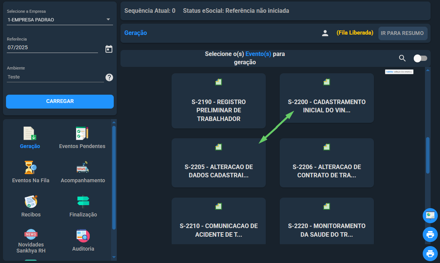Select S-2190 Registro Preliminar de Trabalhador card
The width and height of the screenshot is (440, 263).
218,101
